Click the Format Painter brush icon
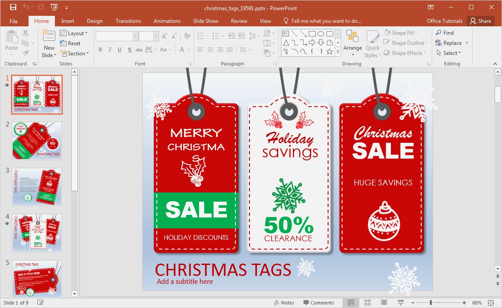 (x=25, y=53)
